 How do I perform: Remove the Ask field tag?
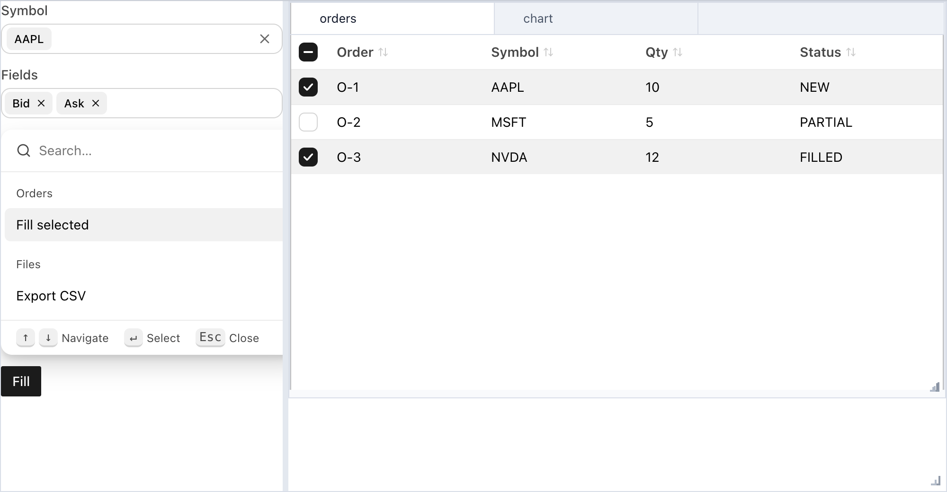[96, 103]
